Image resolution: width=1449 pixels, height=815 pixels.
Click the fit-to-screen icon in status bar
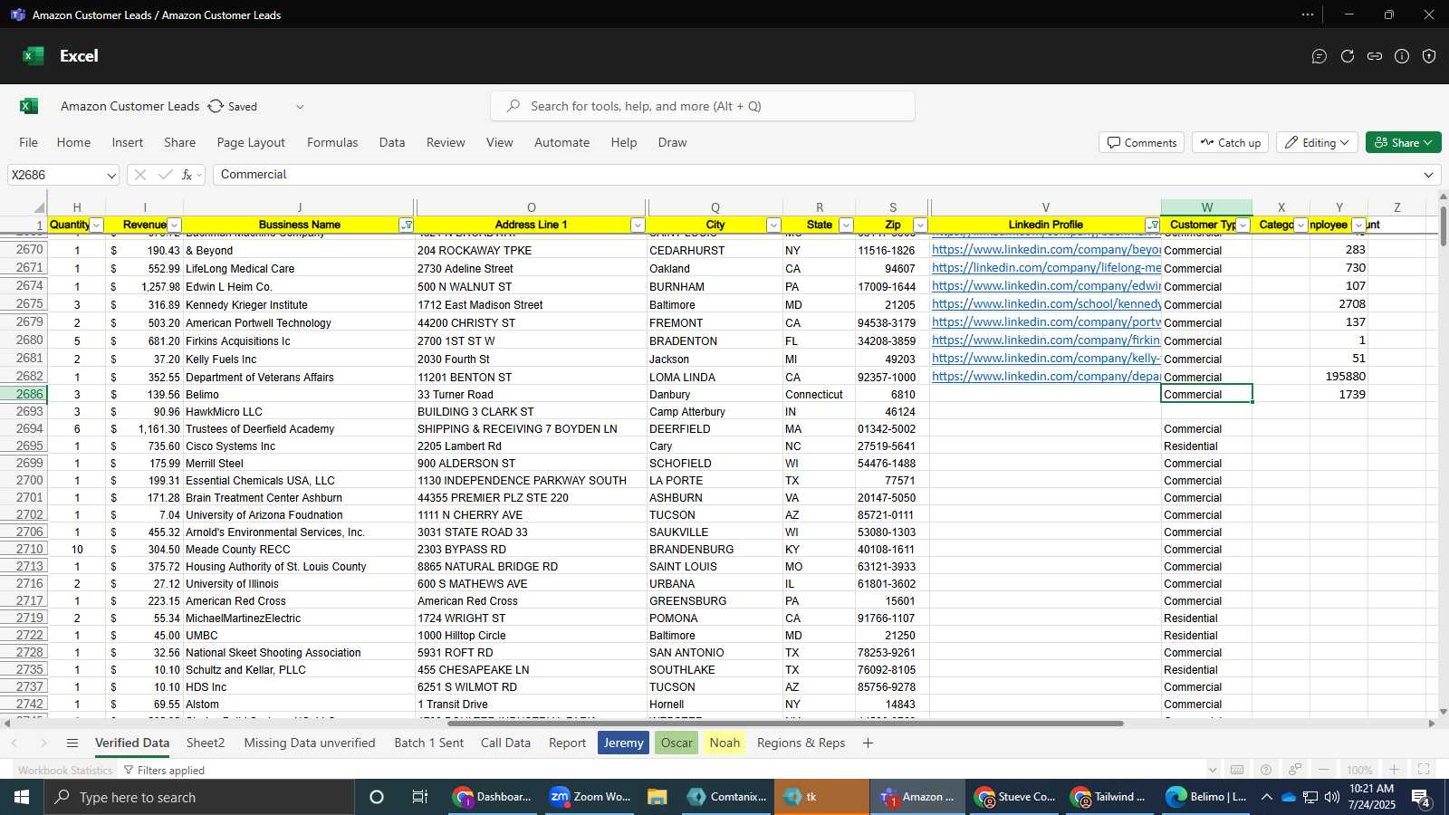pyautogui.click(x=1424, y=770)
